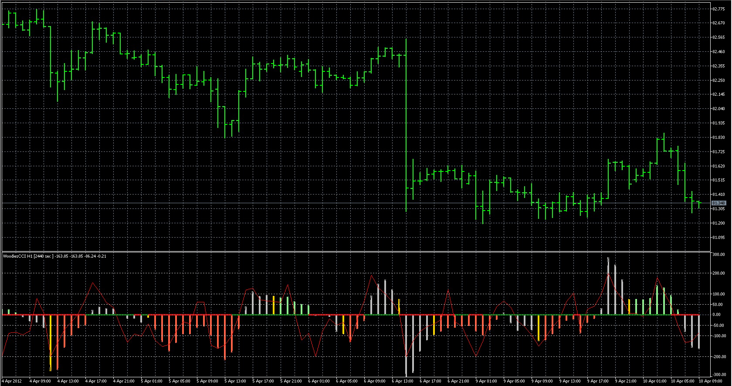Click the 9 Apr 01:00 time label
732x386 pixels.
point(486,381)
